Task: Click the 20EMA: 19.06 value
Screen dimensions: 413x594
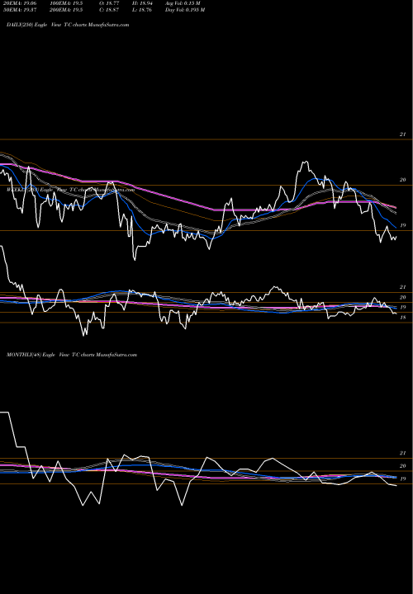Action: [x=19, y=3]
